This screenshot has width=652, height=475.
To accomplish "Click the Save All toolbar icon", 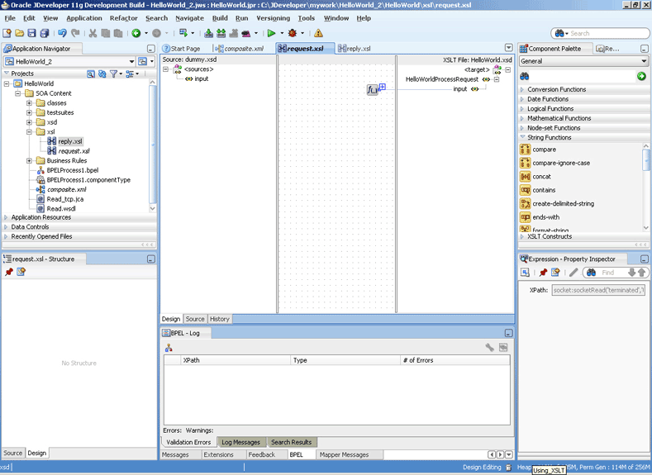I will click(x=44, y=33).
